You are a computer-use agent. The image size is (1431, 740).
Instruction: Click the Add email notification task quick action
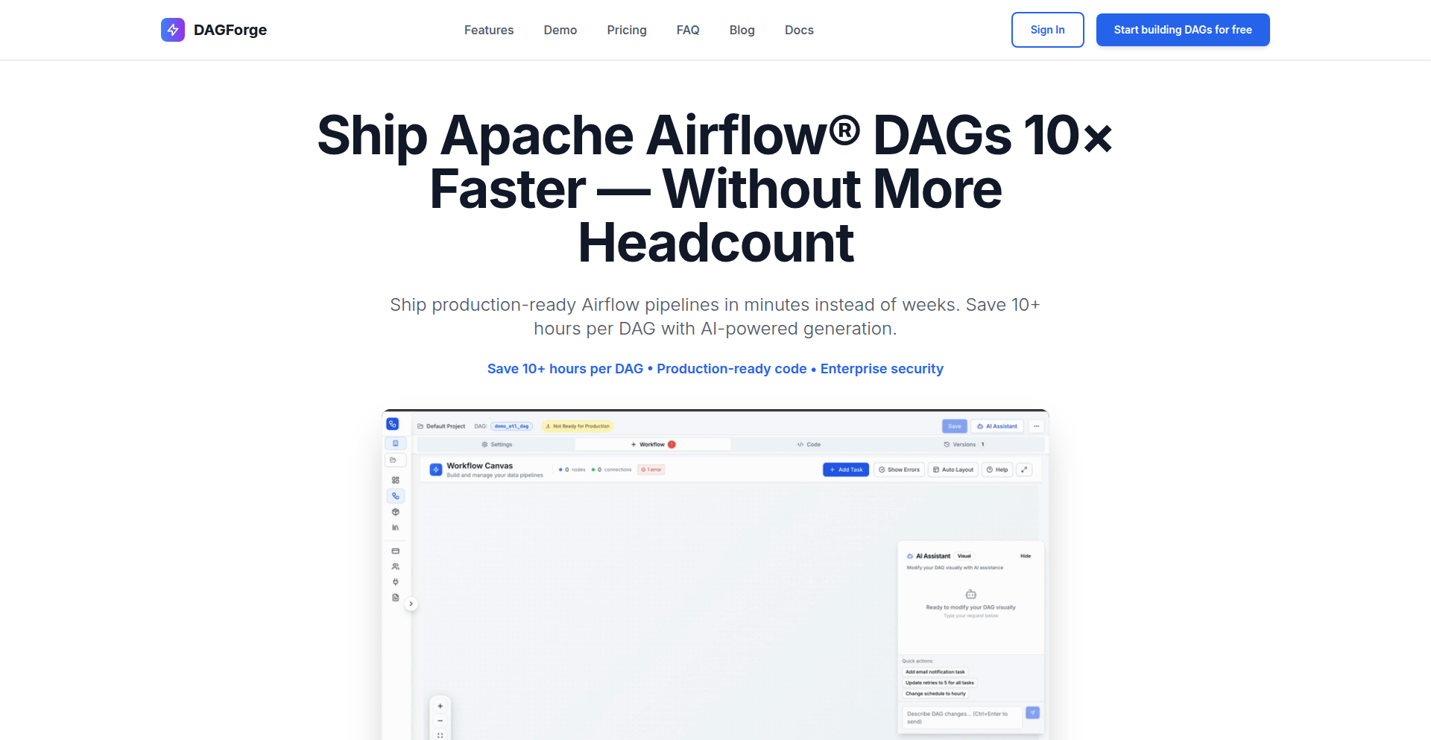[935, 671]
